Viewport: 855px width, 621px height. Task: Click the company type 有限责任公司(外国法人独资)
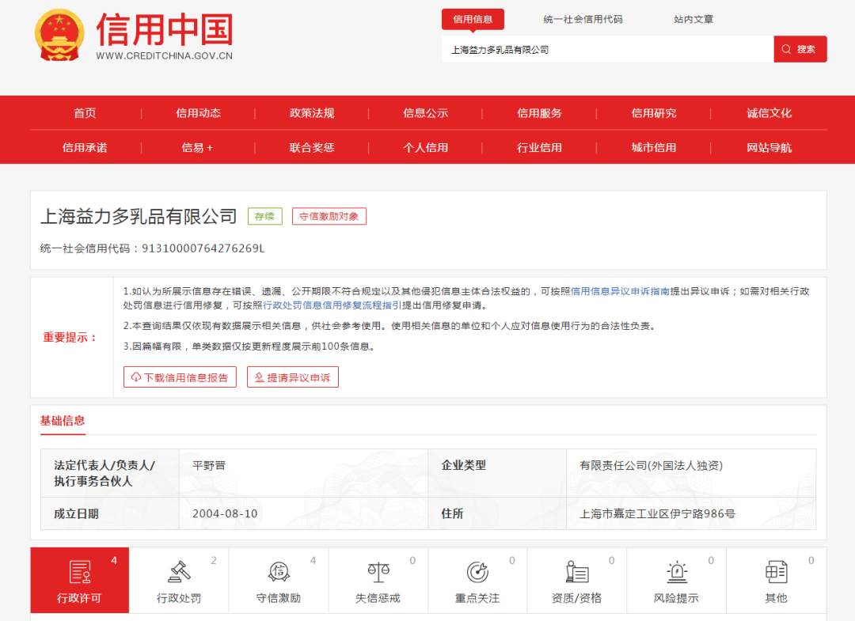651,465
